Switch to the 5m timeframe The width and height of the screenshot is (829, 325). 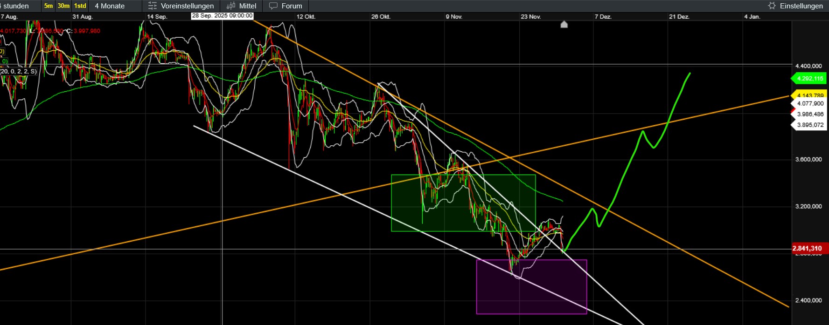pos(49,6)
